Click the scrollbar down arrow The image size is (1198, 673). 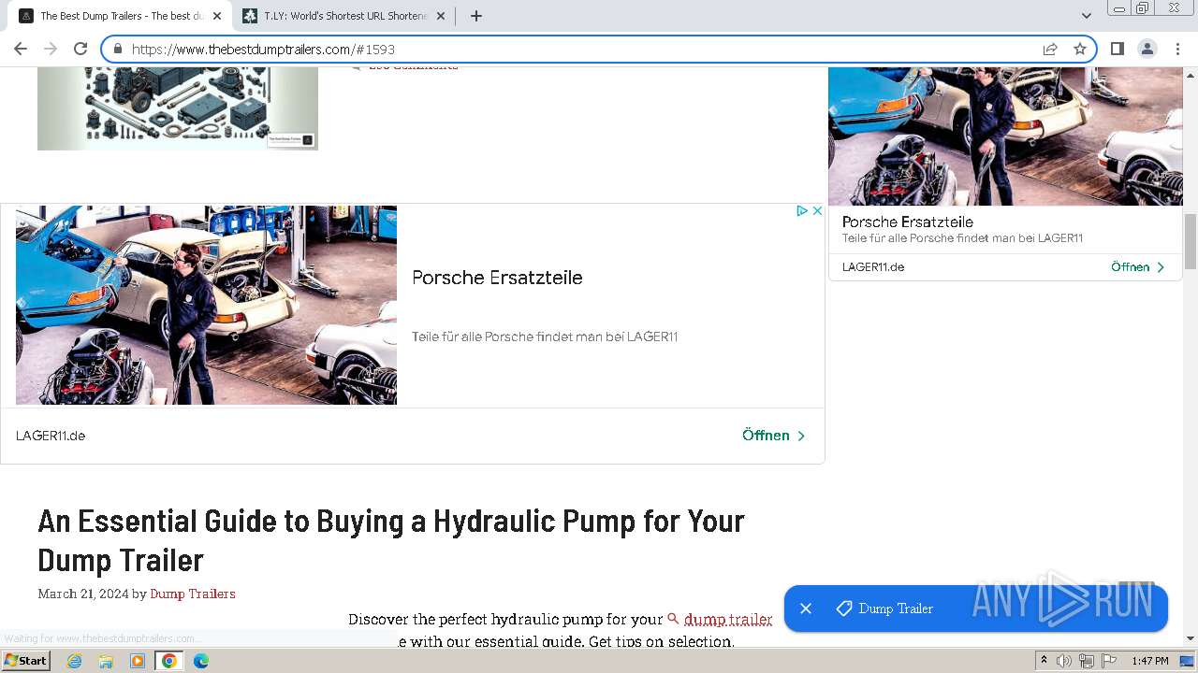pos(1191,639)
